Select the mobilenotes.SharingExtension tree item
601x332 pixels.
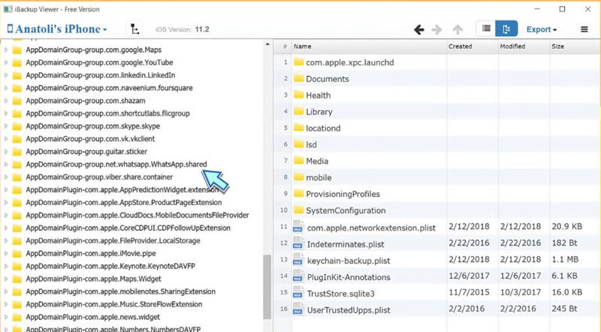pyautogui.click(x=121, y=291)
